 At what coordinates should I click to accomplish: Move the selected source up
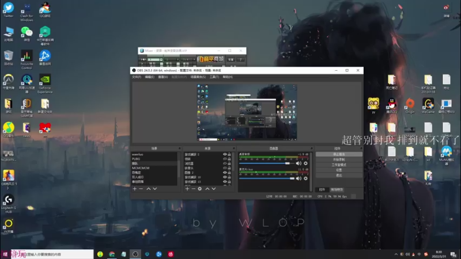tap(207, 189)
